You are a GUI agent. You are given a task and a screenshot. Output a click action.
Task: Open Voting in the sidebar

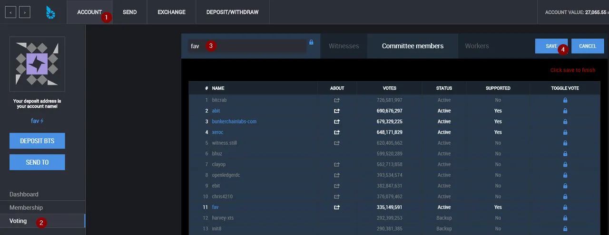[x=43, y=221]
